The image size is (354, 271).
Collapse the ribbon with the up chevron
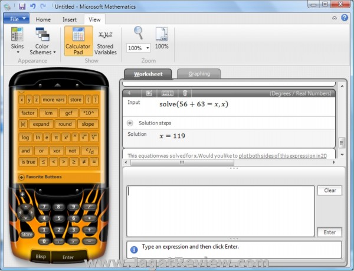[x=335, y=18]
